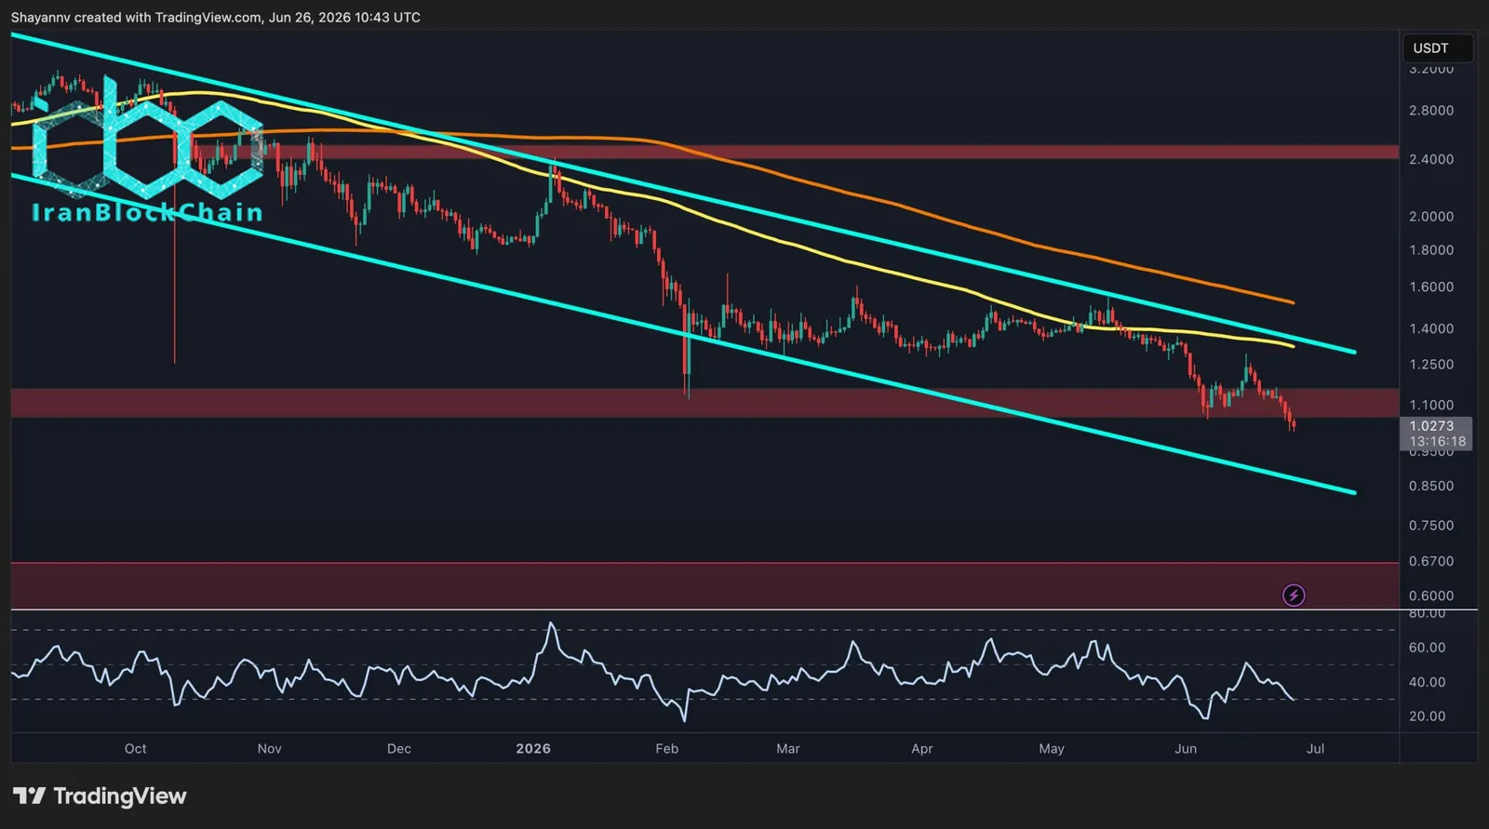Click the Oct label on time axis
This screenshot has width=1489, height=829.
tap(135, 748)
